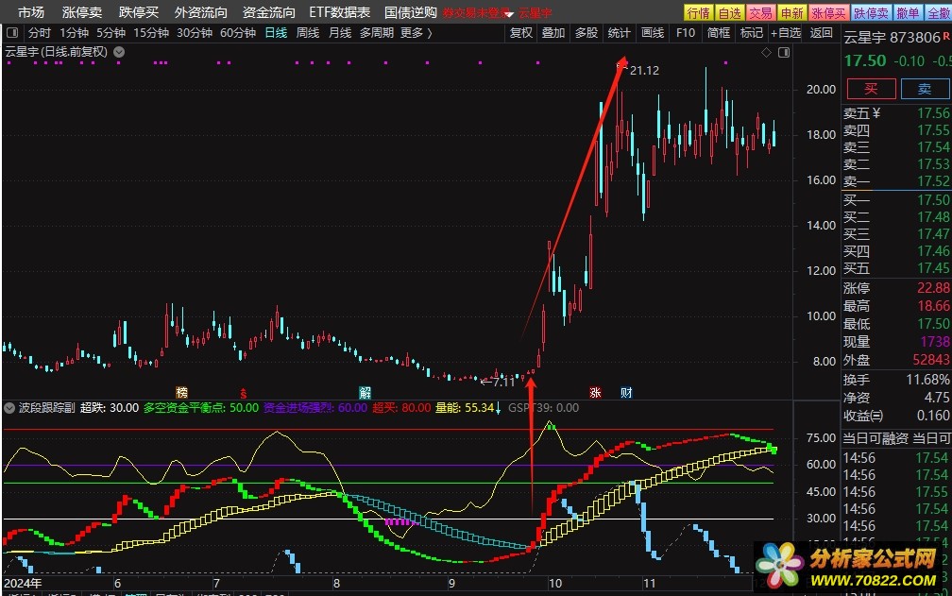The image size is (952, 596).
Task: Click the 买一 price 17.50
Action: click(x=934, y=200)
